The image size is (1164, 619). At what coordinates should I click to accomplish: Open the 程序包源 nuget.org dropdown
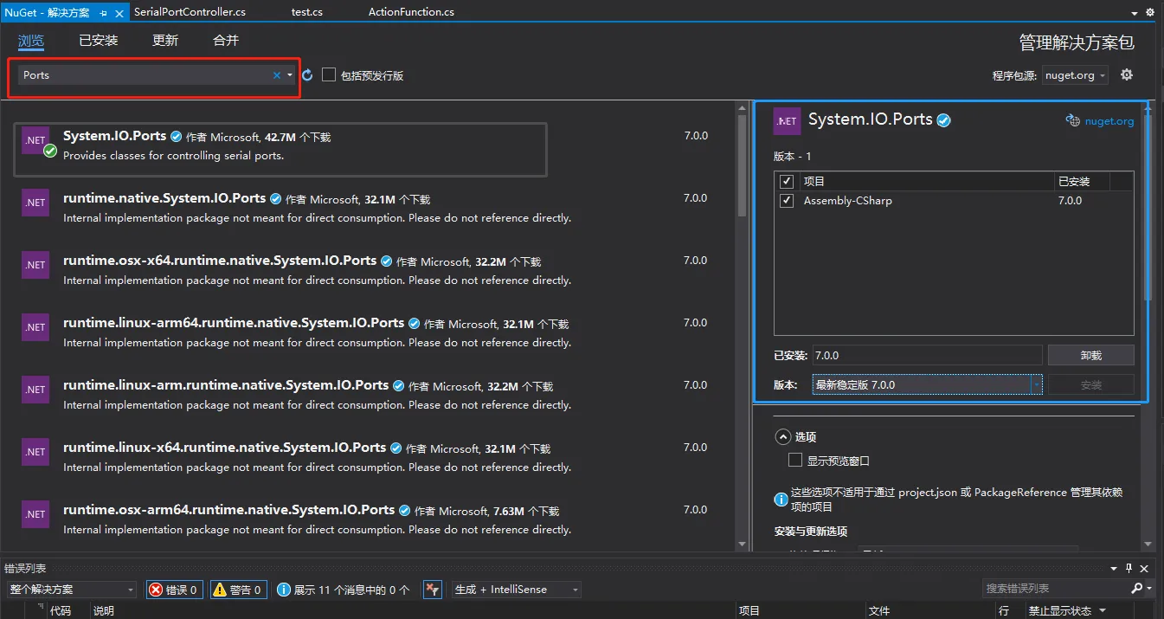click(1075, 75)
